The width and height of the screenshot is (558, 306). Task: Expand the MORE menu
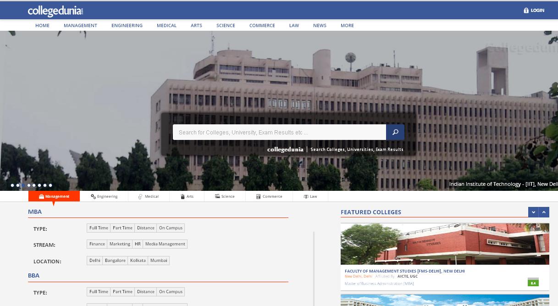point(347,25)
